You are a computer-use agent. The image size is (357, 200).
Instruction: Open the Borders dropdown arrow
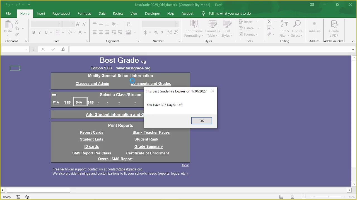(63, 32)
